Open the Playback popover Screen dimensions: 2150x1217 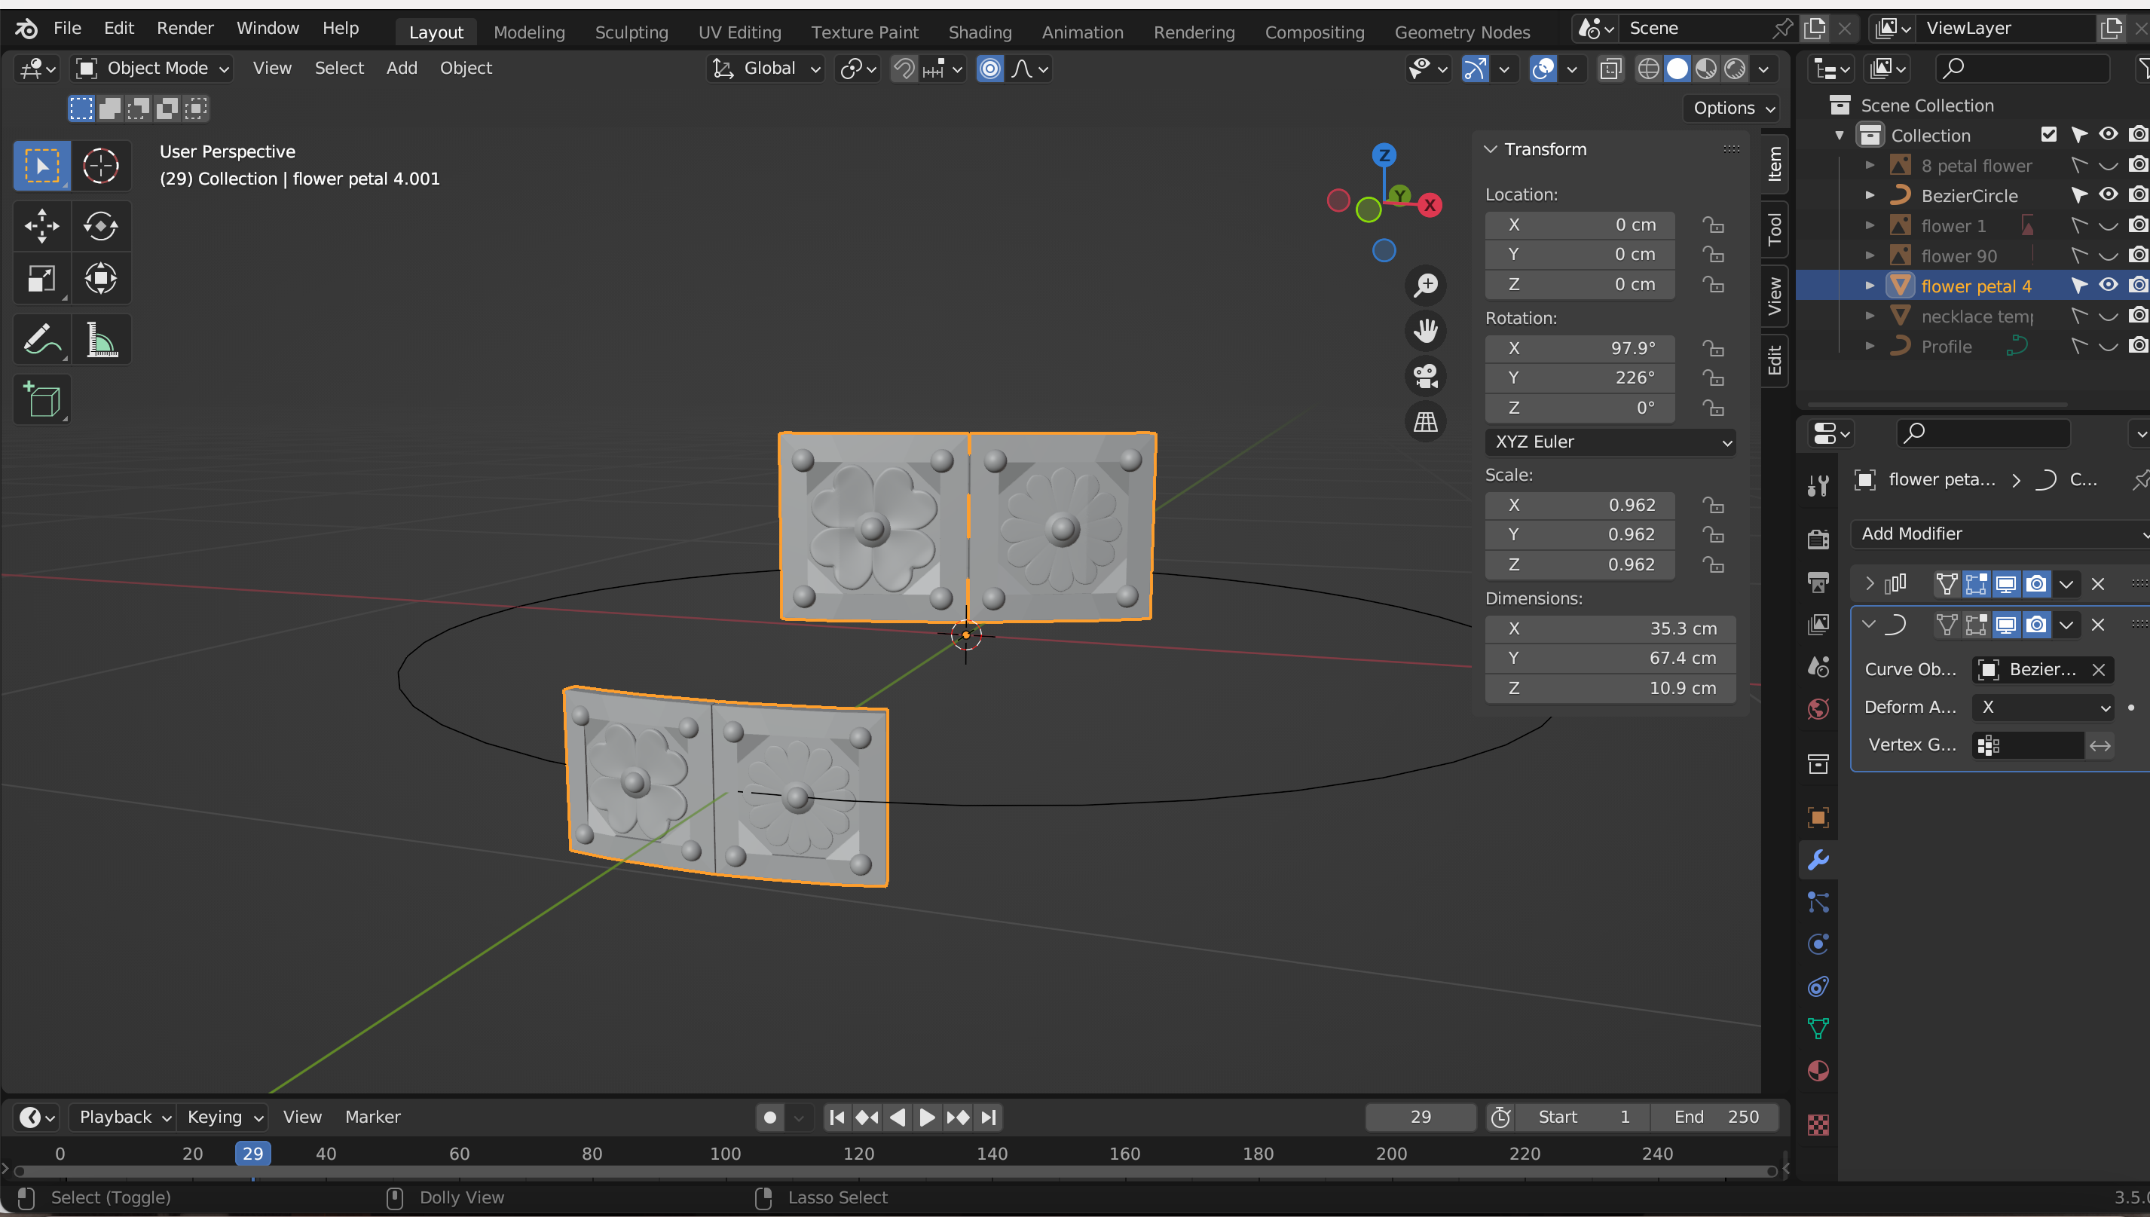tap(122, 1117)
